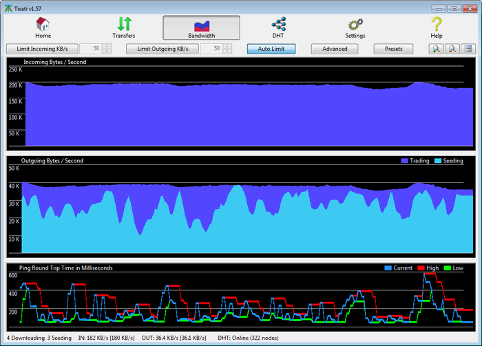Click the zoom in magnifier icon

pos(436,49)
